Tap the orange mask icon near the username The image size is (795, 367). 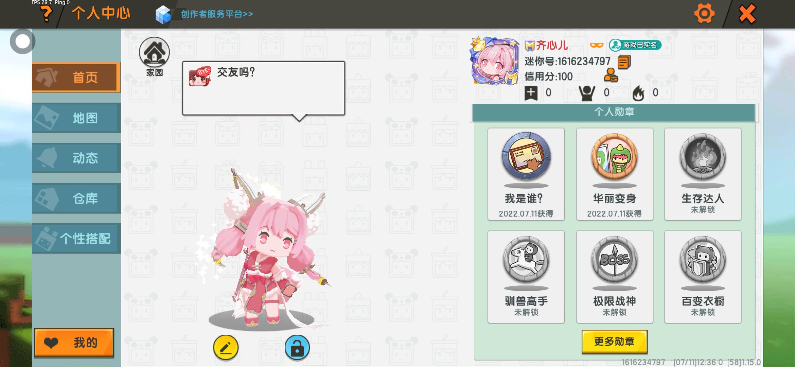596,45
